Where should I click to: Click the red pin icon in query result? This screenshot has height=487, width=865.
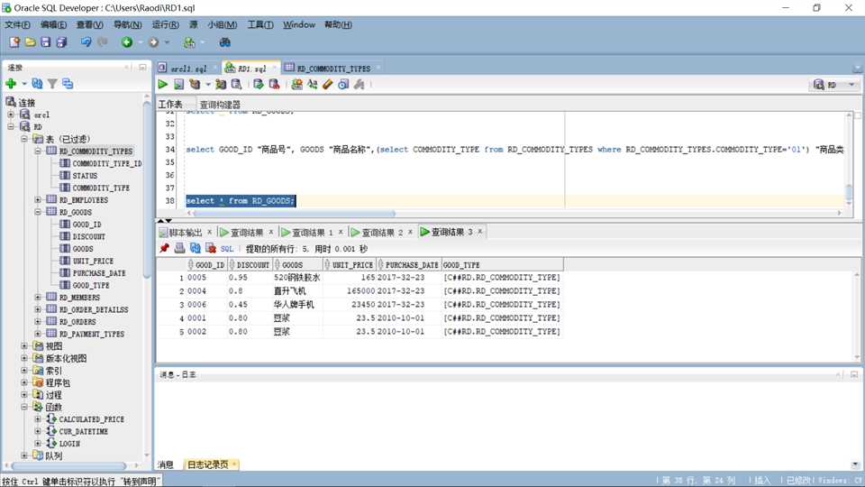point(164,249)
